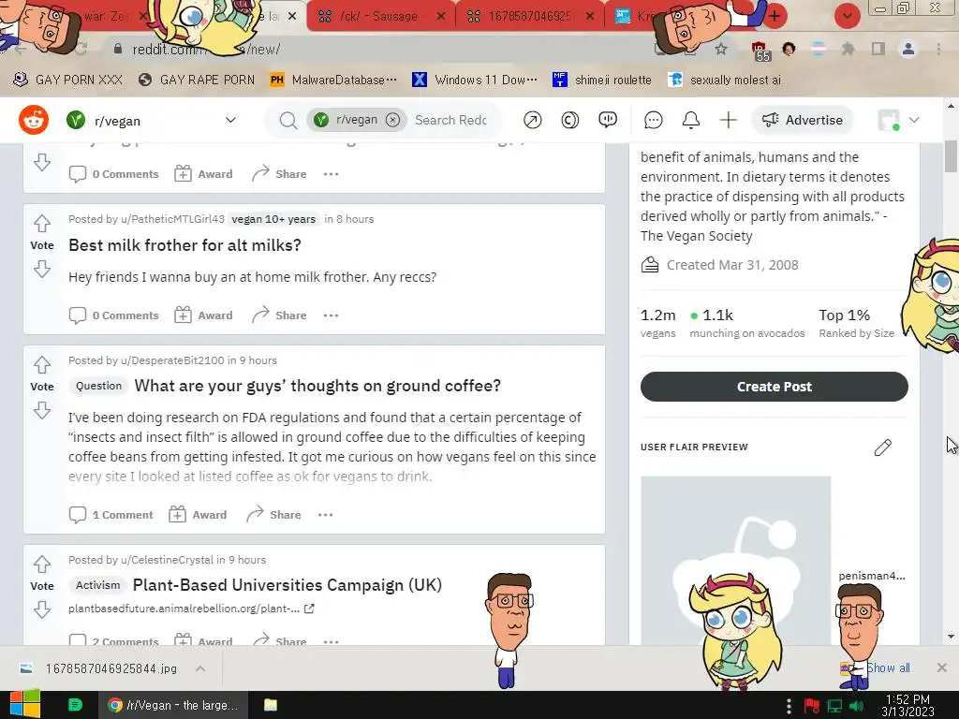
Task: Expand the r/vegan community dropdown
Action: point(230,121)
